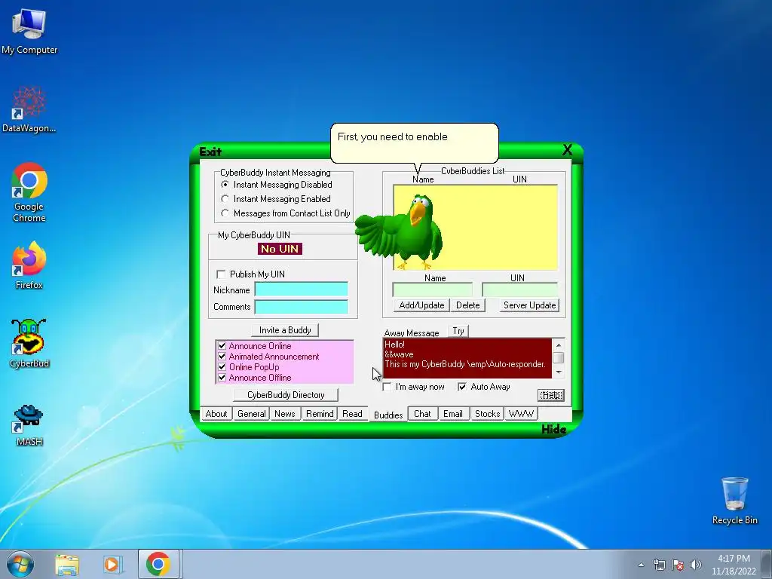Tick the Publish My UIN checkbox
Image resolution: width=772 pixels, height=579 pixels.
click(x=221, y=274)
